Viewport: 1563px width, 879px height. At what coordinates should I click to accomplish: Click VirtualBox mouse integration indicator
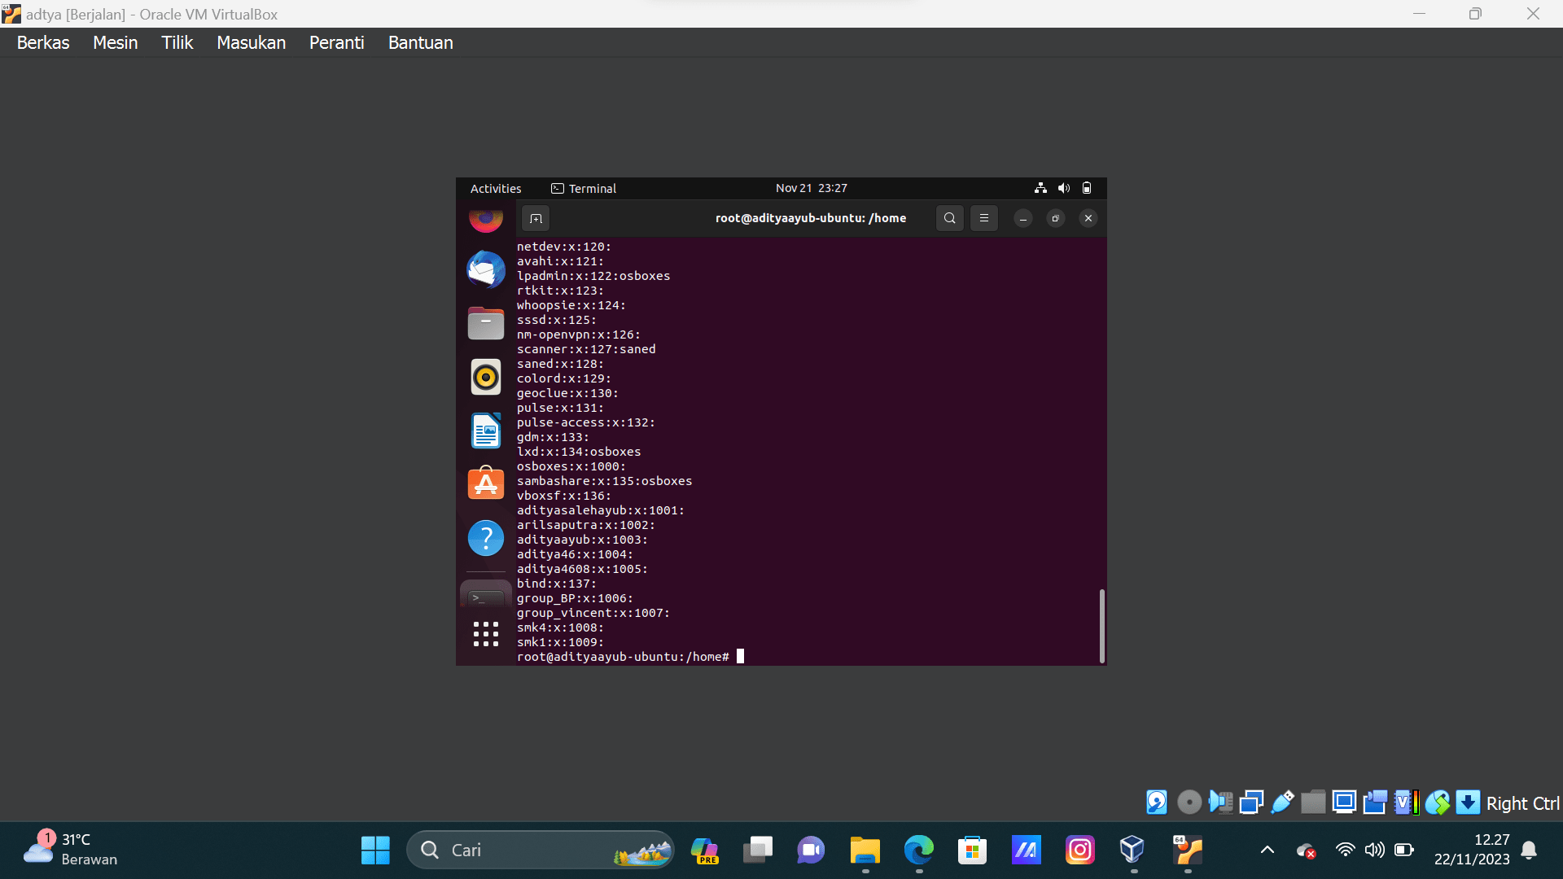click(1437, 802)
